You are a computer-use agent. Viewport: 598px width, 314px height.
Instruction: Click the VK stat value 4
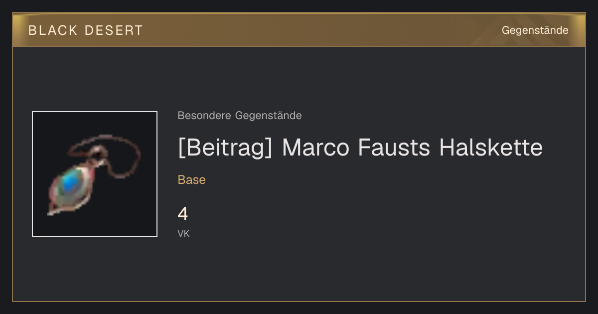tap(183, 214)
